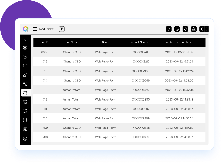Open the funnel edit sidebar icon

tap(25, 102)
